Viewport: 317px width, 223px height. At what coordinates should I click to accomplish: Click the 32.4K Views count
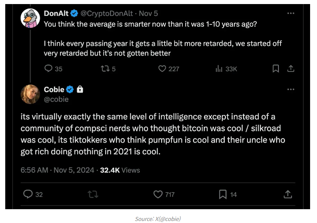click(120, 170)
